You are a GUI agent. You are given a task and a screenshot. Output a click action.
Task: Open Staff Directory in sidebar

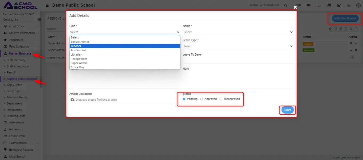(x=16, y=60)
